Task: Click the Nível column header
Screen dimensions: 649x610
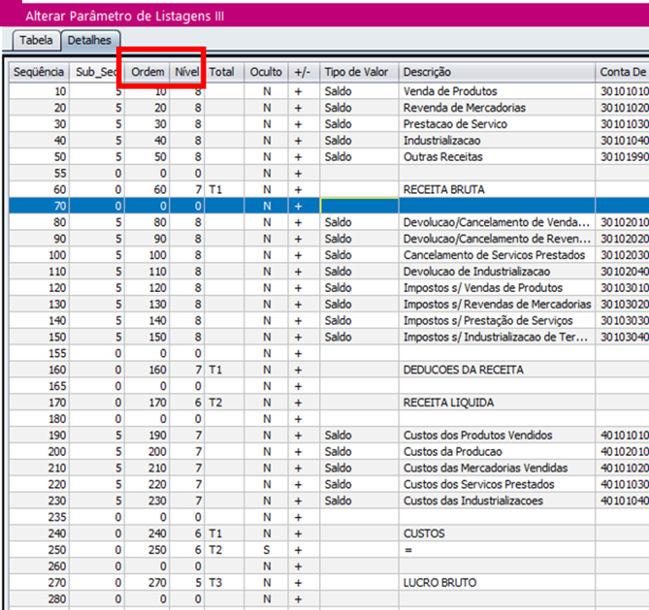Action: pyautogui.click(x=186, y=73)
